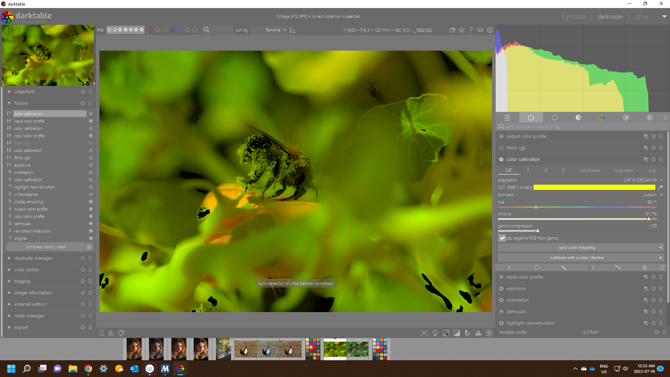Toggle raw overexposed indicator icon
The image size is (670, 377).
click(446, 333)
